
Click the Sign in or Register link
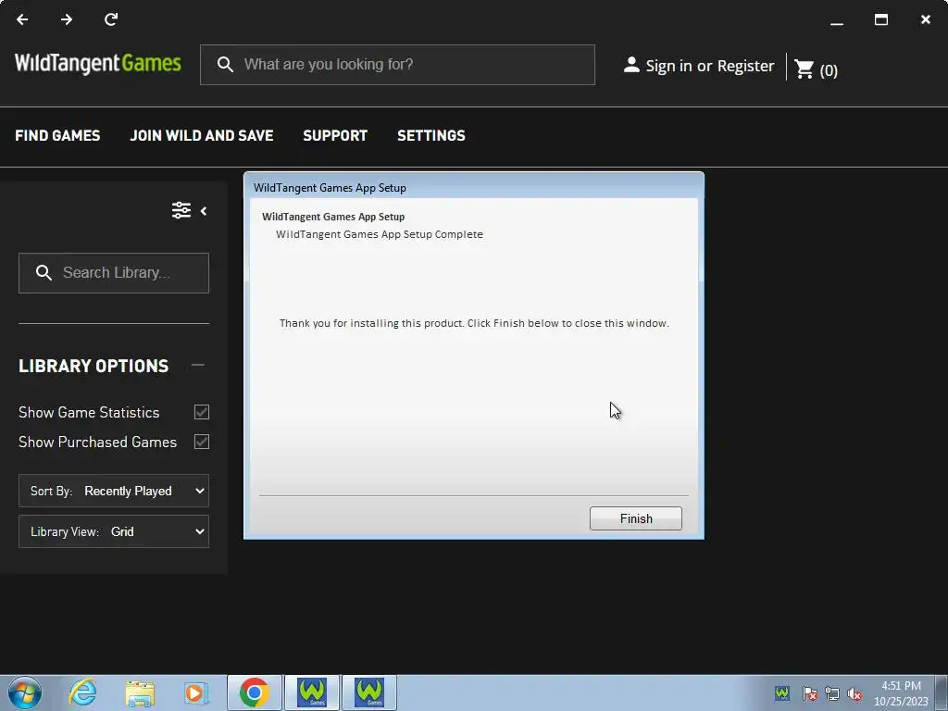coord(710,66)
